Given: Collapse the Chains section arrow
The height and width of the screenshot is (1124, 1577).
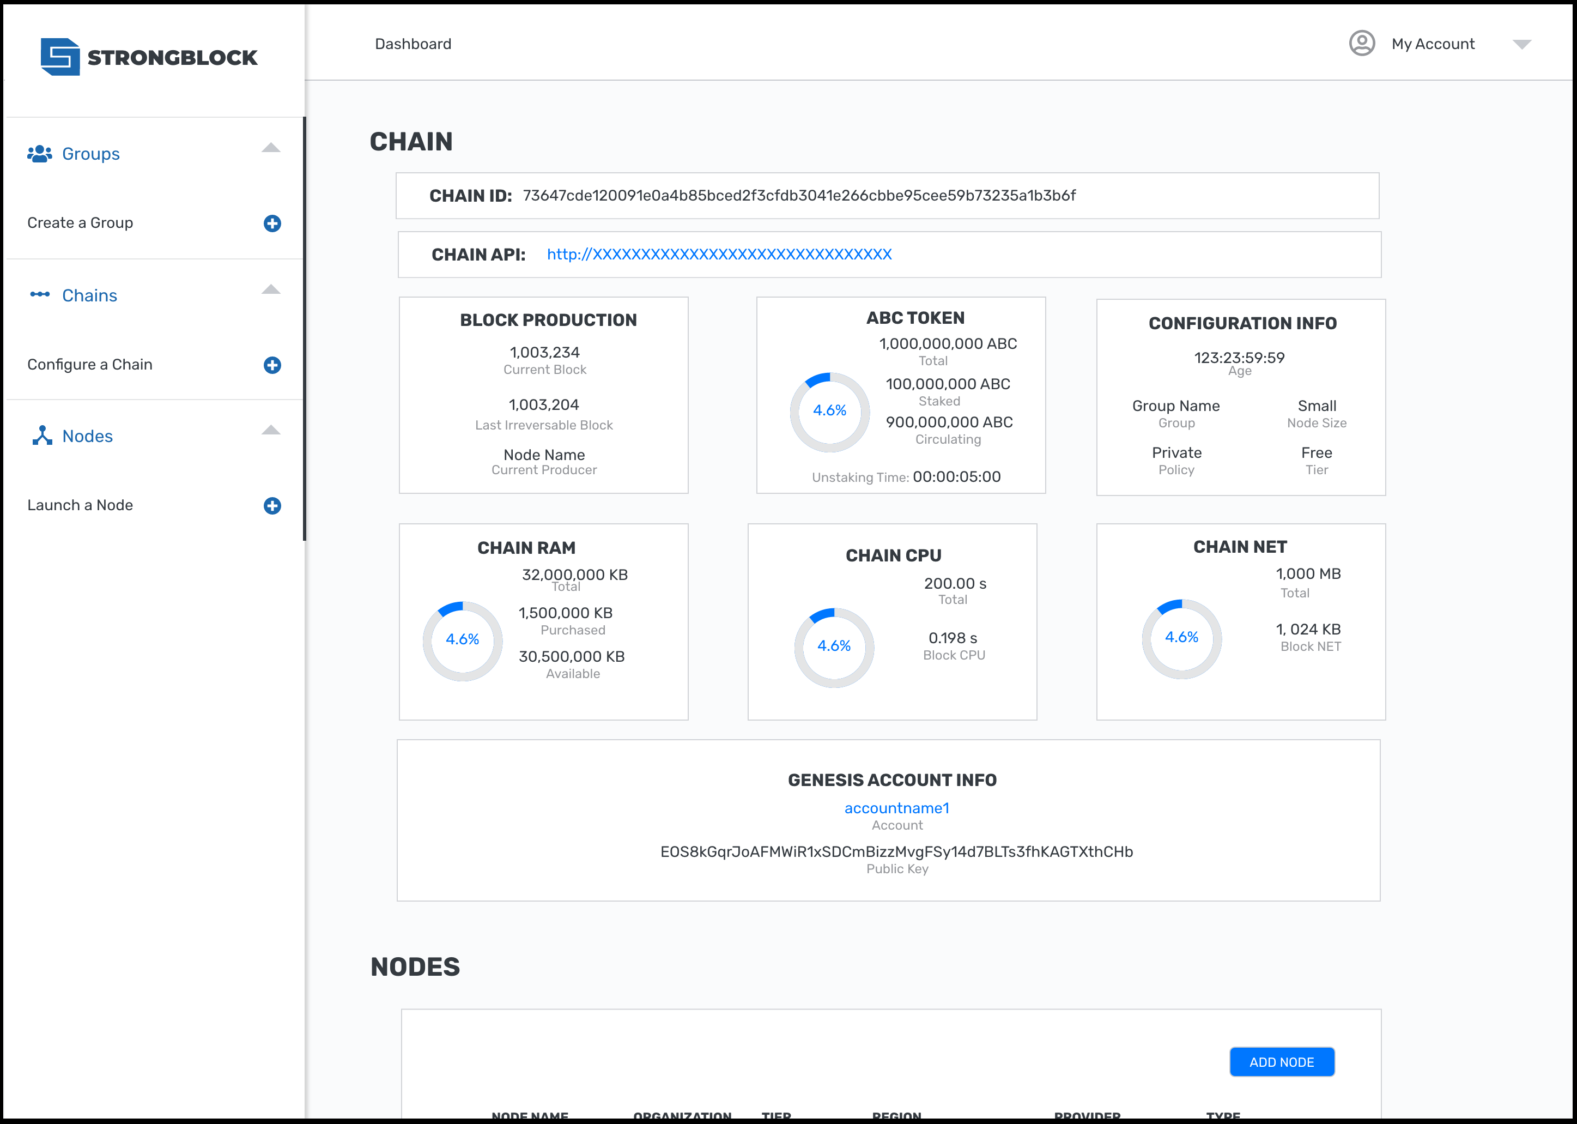Looking at the screenshot, I should coord(271,290).
